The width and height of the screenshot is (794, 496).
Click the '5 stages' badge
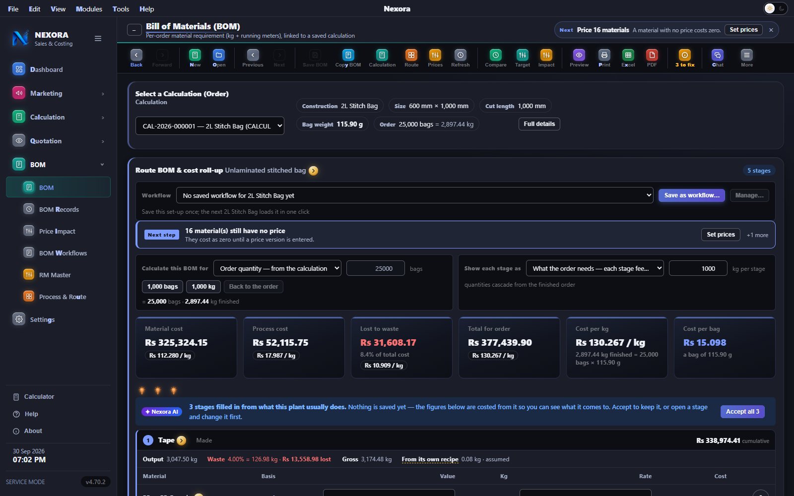(759, 171)
